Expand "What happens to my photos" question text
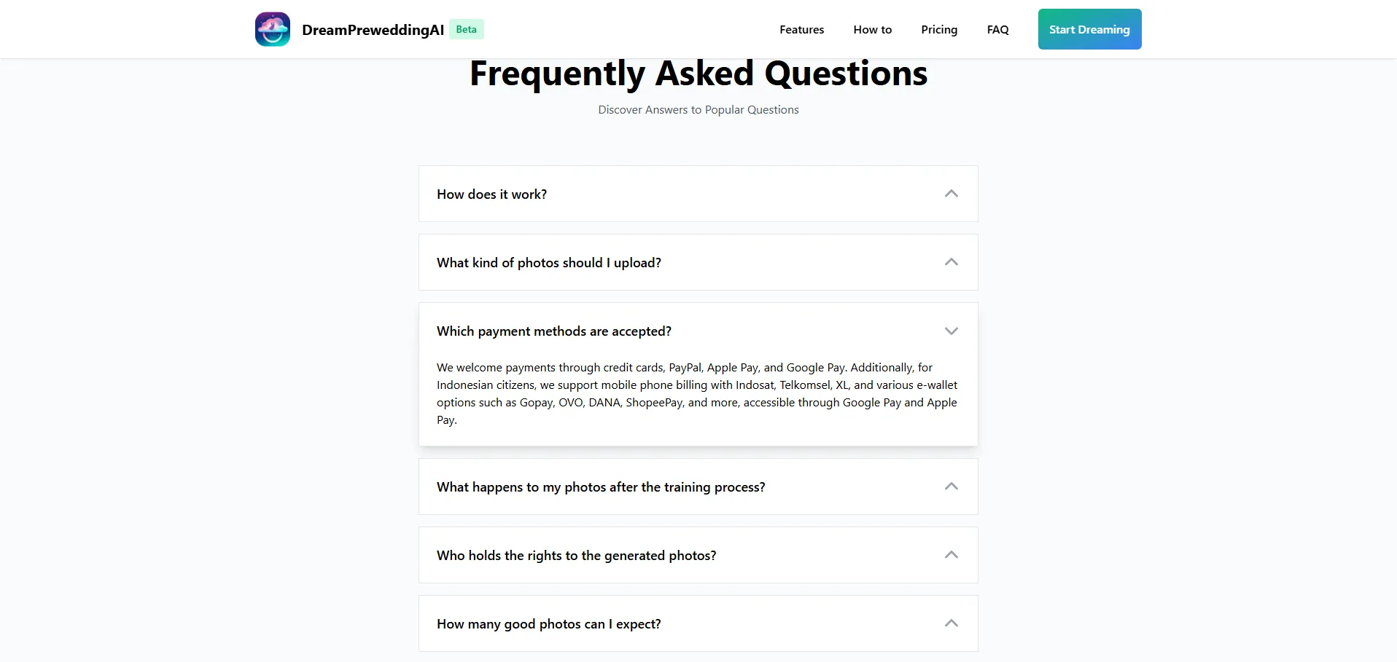Viewport: 1397px width, 662px height. click(x=600, y=487)
